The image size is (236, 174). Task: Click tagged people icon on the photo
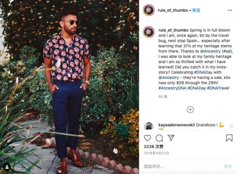click(x=7, y=167)
